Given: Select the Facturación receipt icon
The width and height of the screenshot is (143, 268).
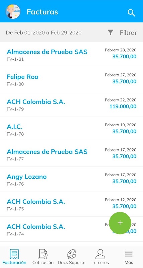Looking at the screenshot, I should tap(14, 254).
